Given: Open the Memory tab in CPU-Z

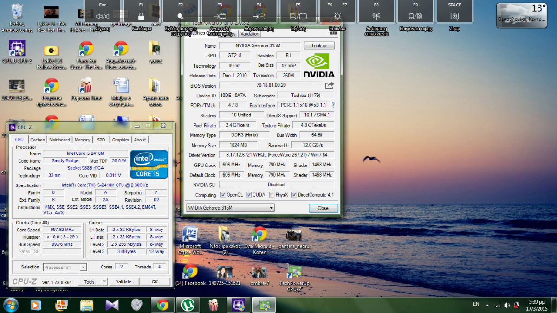Looking at the screenshot, I should tap(82, 140).
